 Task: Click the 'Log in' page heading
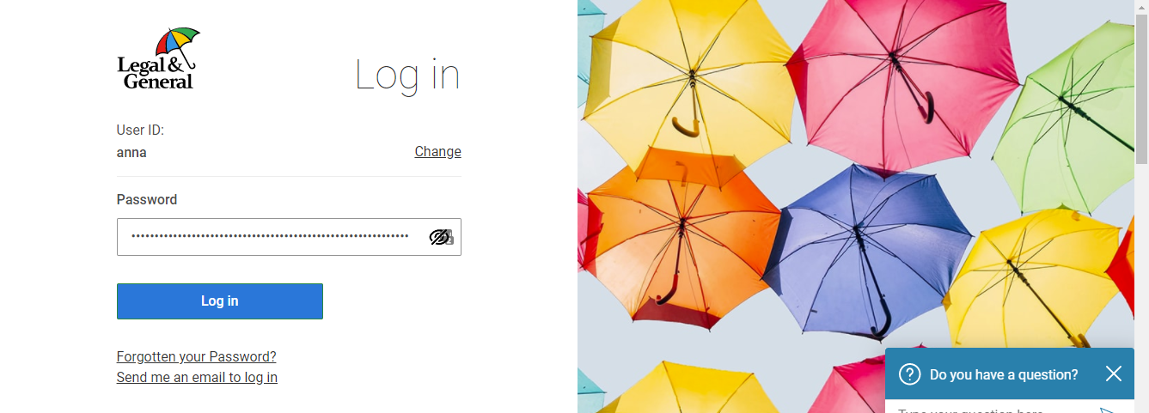[407, 76]
